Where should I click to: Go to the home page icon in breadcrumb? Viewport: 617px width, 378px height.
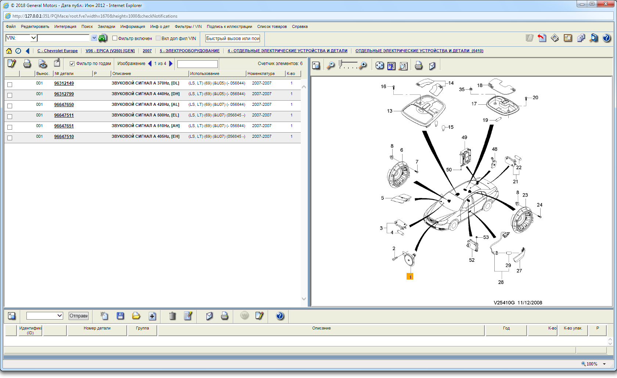click(9, 51)
